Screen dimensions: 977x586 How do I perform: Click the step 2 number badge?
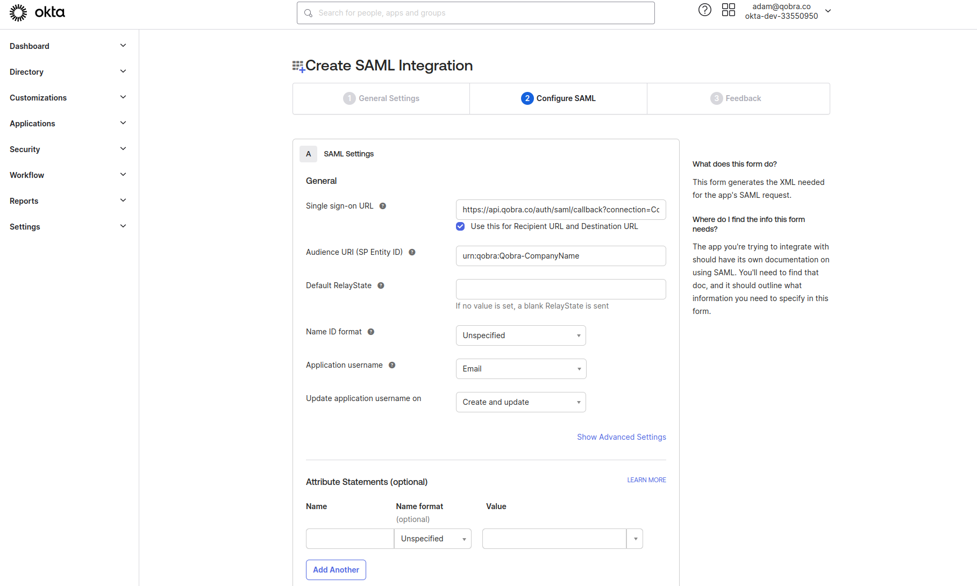(x=527, y=98)
